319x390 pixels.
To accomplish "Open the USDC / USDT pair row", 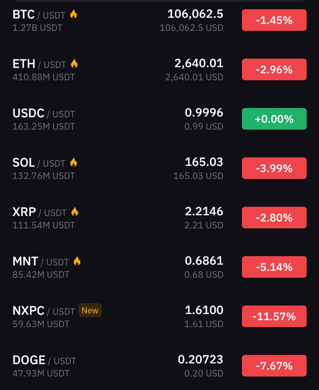I will pyautogui.click(x=159, y=119).
